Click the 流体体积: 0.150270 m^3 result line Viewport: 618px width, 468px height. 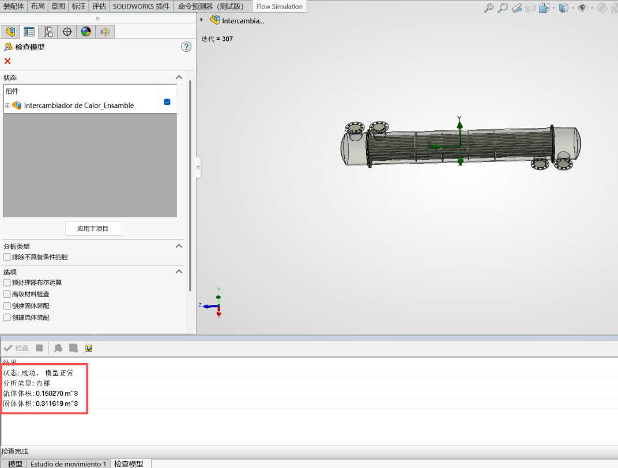tap(40, 393)
